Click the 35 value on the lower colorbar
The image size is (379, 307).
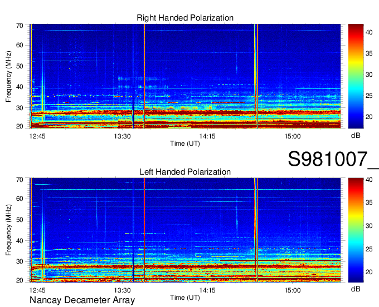369,202
